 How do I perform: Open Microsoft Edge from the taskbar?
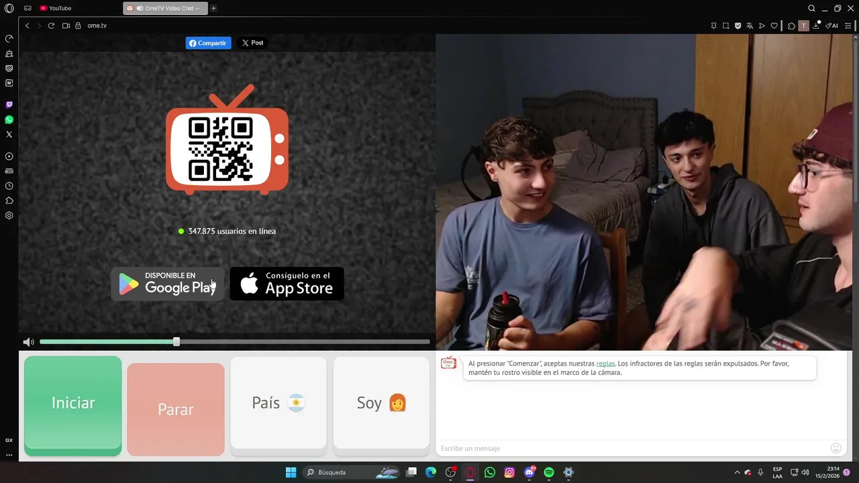(431, 472)
